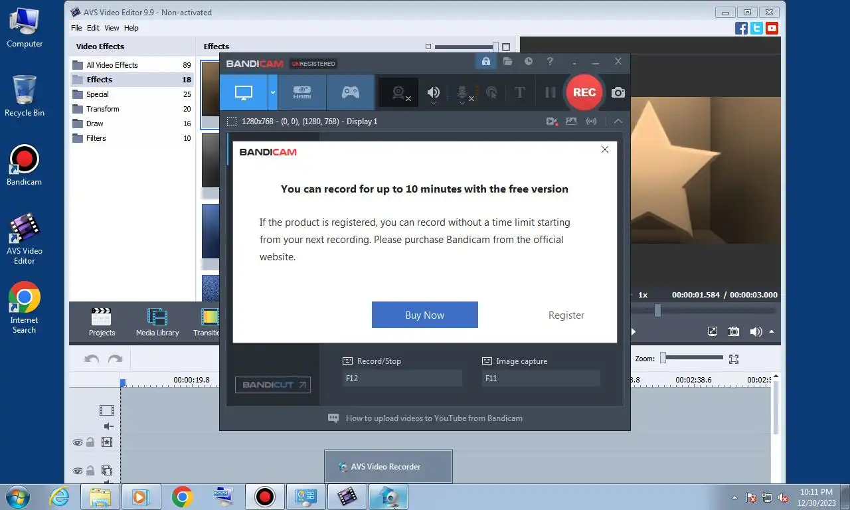The width and height of the screenshot is (850, 510).
Task: Select game recording mode gamepad icon
Action: click(351, 93)
